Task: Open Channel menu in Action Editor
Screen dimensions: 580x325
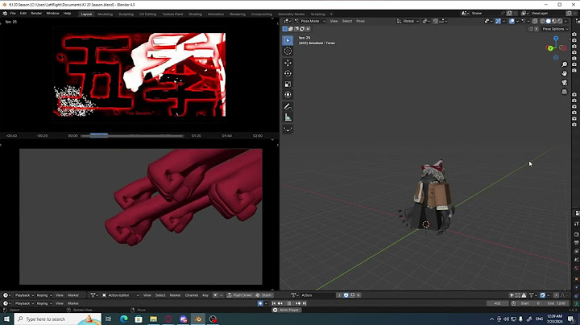Action: click(x=192, y=295)
